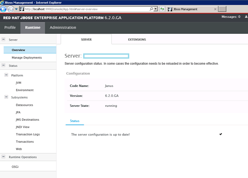Switch to the Profile top tab

click(10, 27)
